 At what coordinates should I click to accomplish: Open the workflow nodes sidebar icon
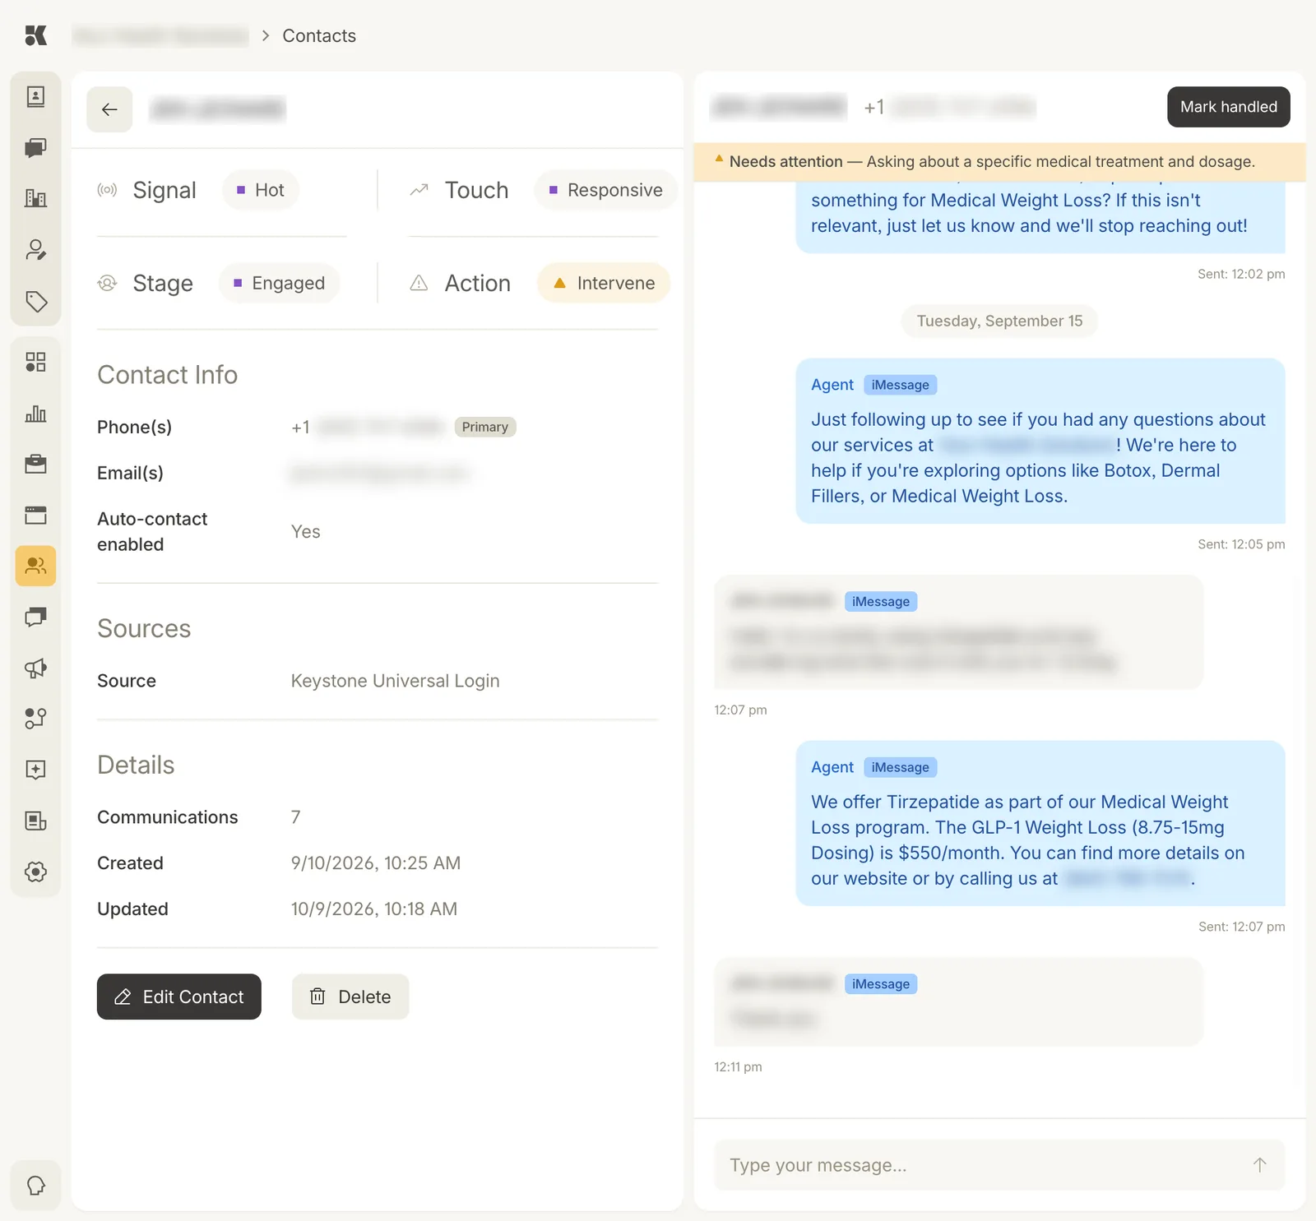click(x=35, y=719)
